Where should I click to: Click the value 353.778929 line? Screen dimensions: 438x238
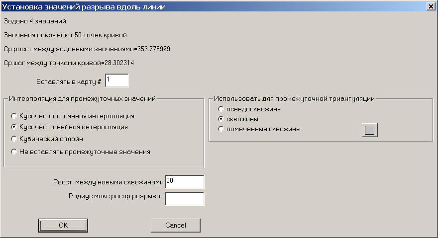(87, 49)
